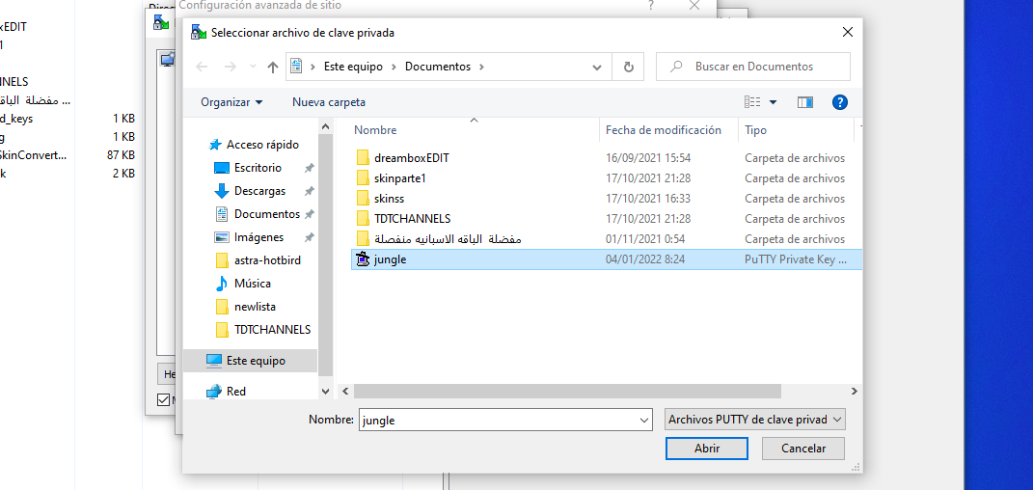Viewport: 1033px width, 490px height.
Task: Click Nueva carpeta in toolbar
Action: click(329, 102)
